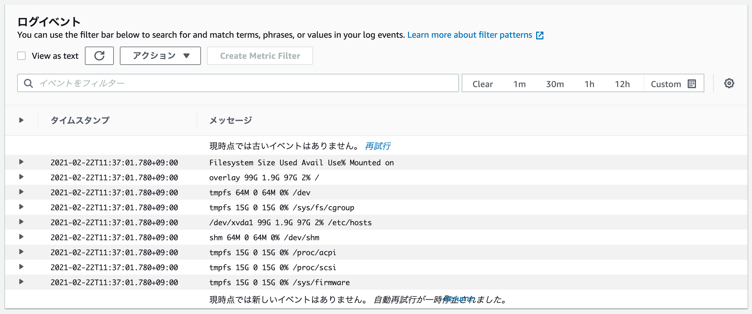Click the タイムスタンプ column header
Viewport: 752px width, 314px height.
80,120
